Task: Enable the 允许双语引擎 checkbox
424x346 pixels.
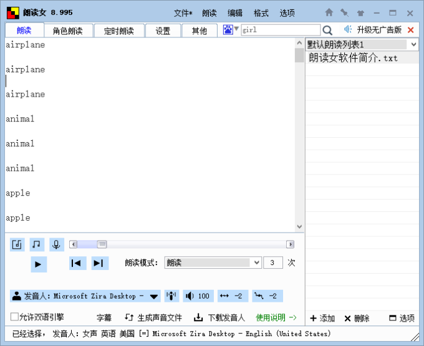Action: click(14, 317)
